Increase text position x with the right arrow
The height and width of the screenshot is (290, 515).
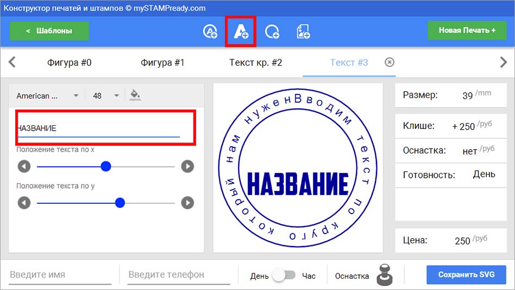(187, 166)
